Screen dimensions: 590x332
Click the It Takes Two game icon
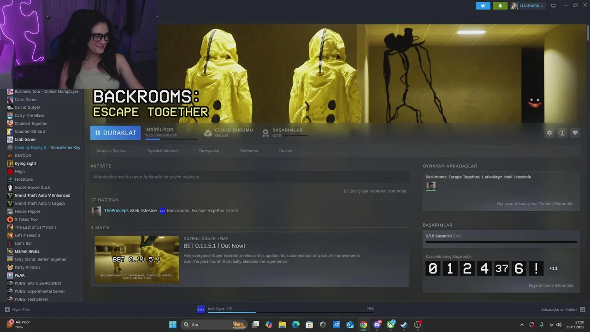pyautogui.click(x=10, y=219)
